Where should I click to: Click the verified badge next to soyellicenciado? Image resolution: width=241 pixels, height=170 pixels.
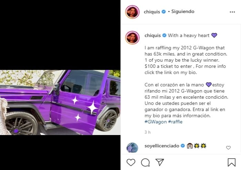click(182, 146)
